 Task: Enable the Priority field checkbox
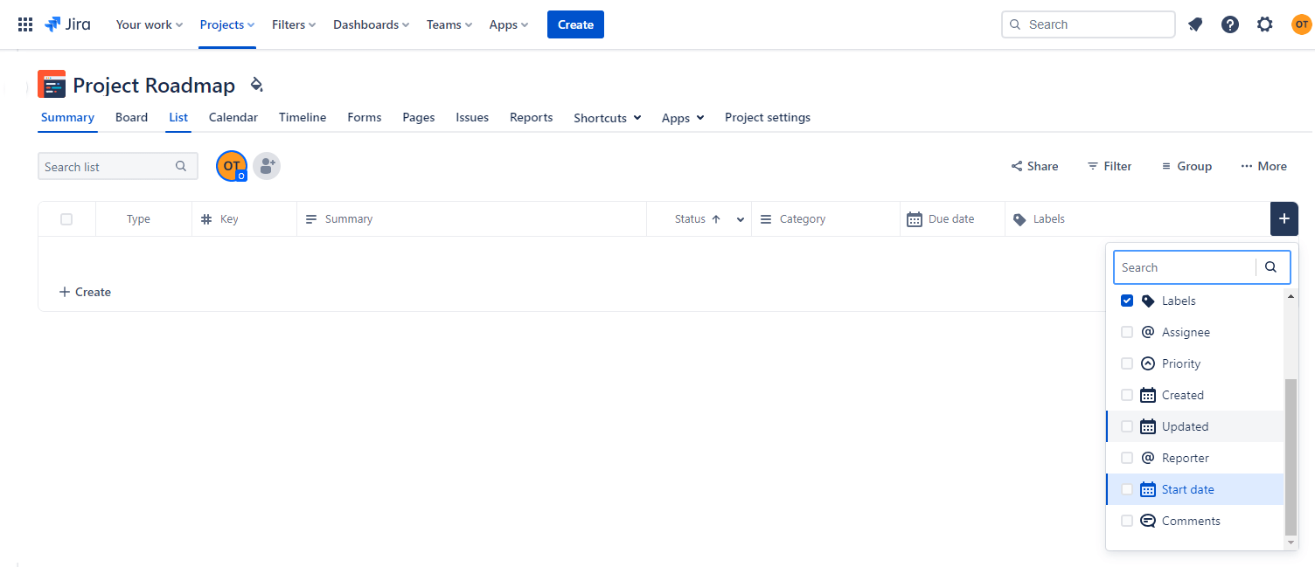(x=1127, y=363)
